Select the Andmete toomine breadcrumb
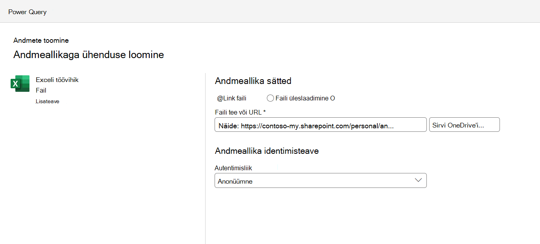This screenshot has width=540, height=244. click(x=41, y=40)
